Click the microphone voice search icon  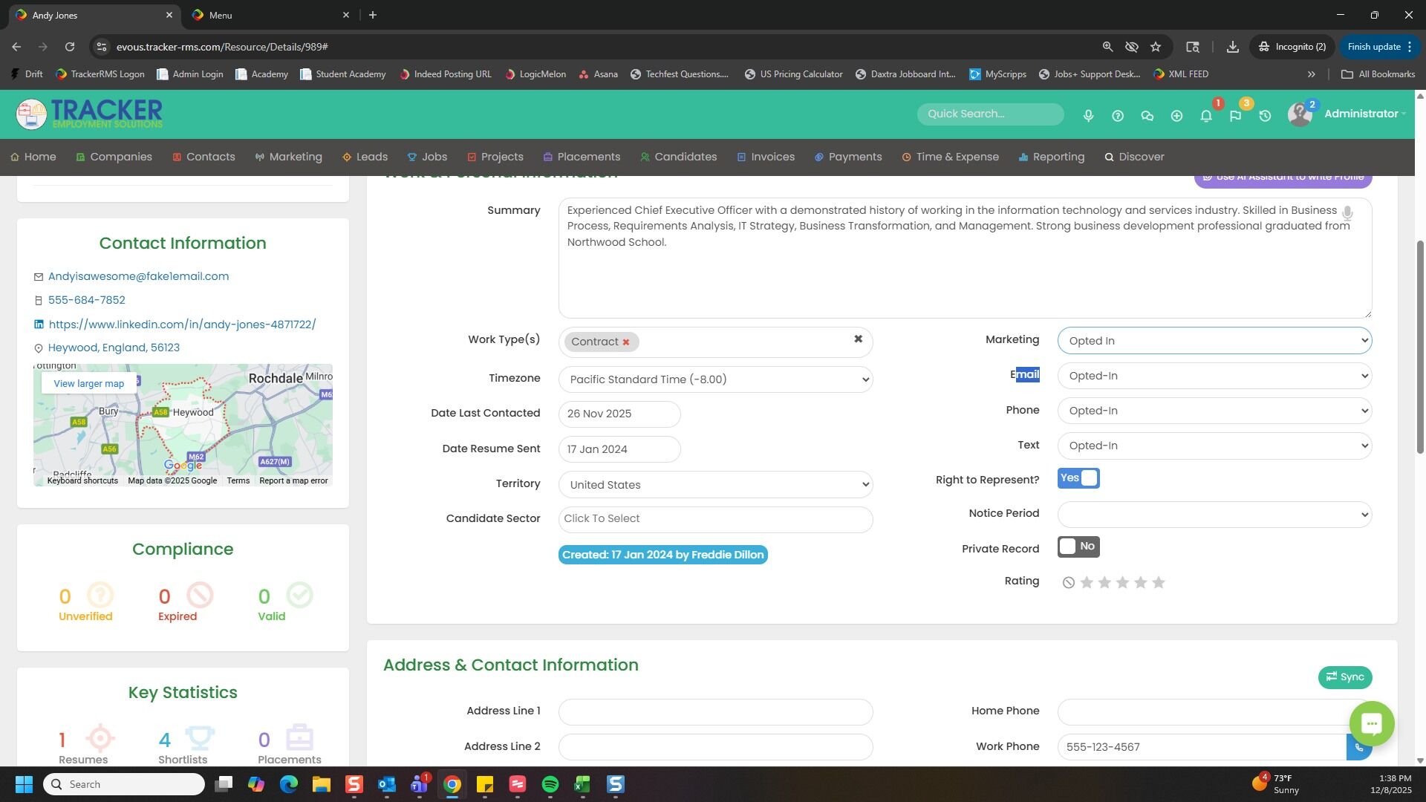click(1088, 116)
